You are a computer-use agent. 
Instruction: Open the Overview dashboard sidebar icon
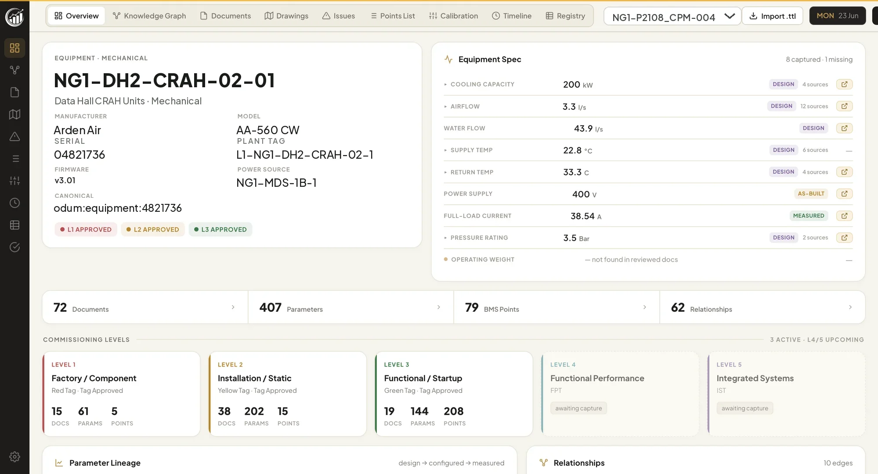click(x=14, y=48)
